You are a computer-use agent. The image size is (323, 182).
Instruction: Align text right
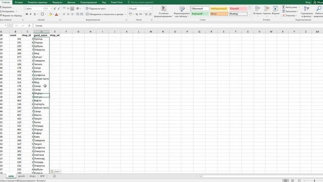72,14
